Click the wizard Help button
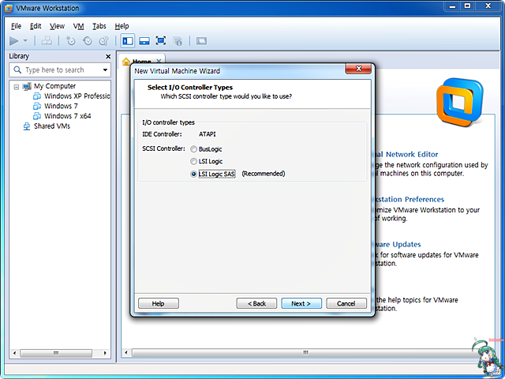This screenshot has height=379, width=505. tap(158, 303)
